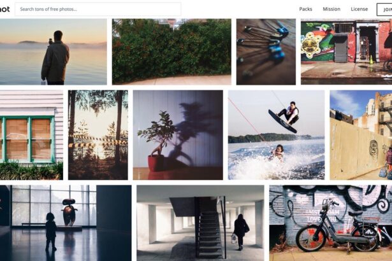
Task: Open the Packs menu item
Action: click(305, 9)
